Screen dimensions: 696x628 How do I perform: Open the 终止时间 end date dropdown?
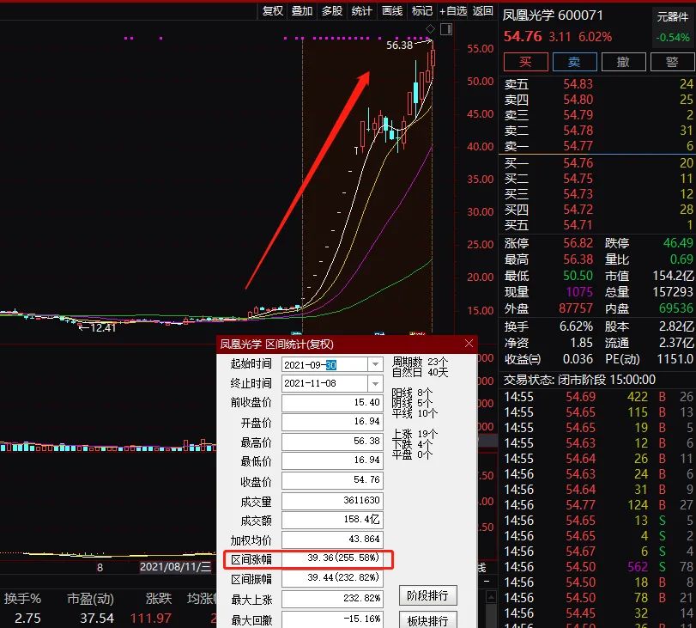click(x=376, y=383)
